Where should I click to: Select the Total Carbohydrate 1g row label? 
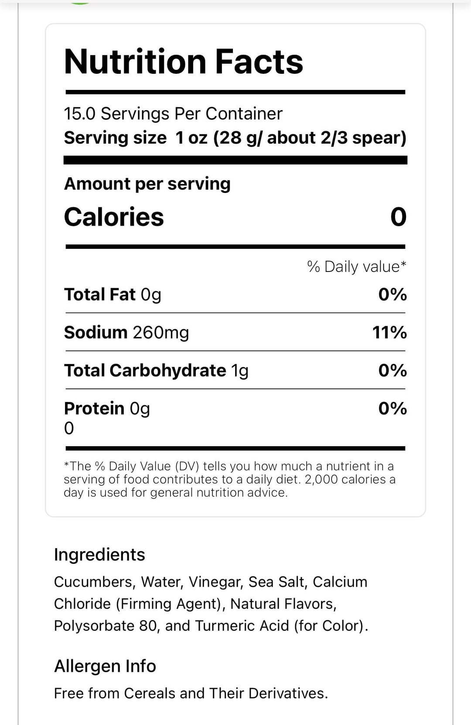[x=156, y=371]
